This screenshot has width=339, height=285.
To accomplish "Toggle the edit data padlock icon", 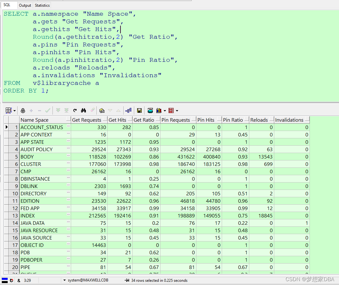I will point(23,110).
